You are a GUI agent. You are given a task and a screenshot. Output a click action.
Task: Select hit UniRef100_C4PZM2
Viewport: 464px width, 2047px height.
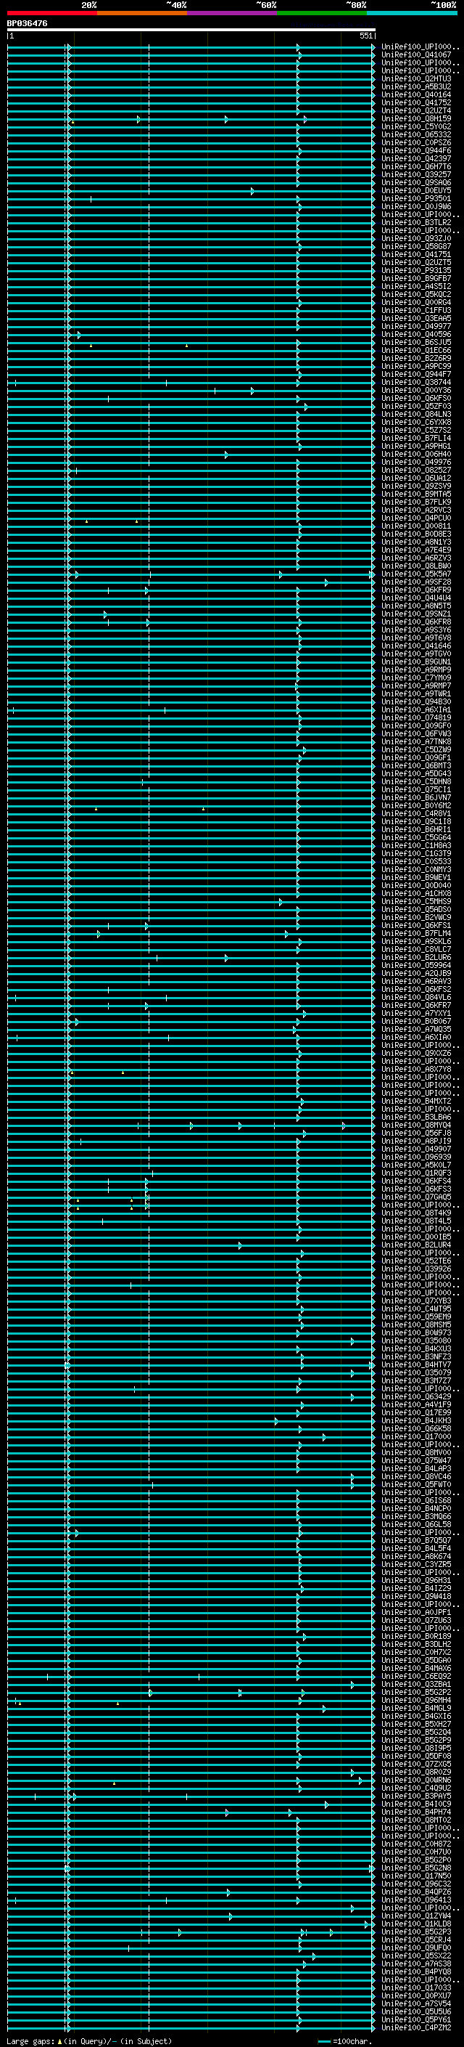click(x=416, y=2027)
